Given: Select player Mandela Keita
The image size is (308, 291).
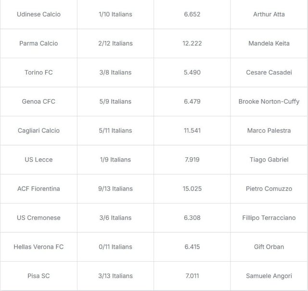Looking at the screenshot, I should (x=269, y=43).
